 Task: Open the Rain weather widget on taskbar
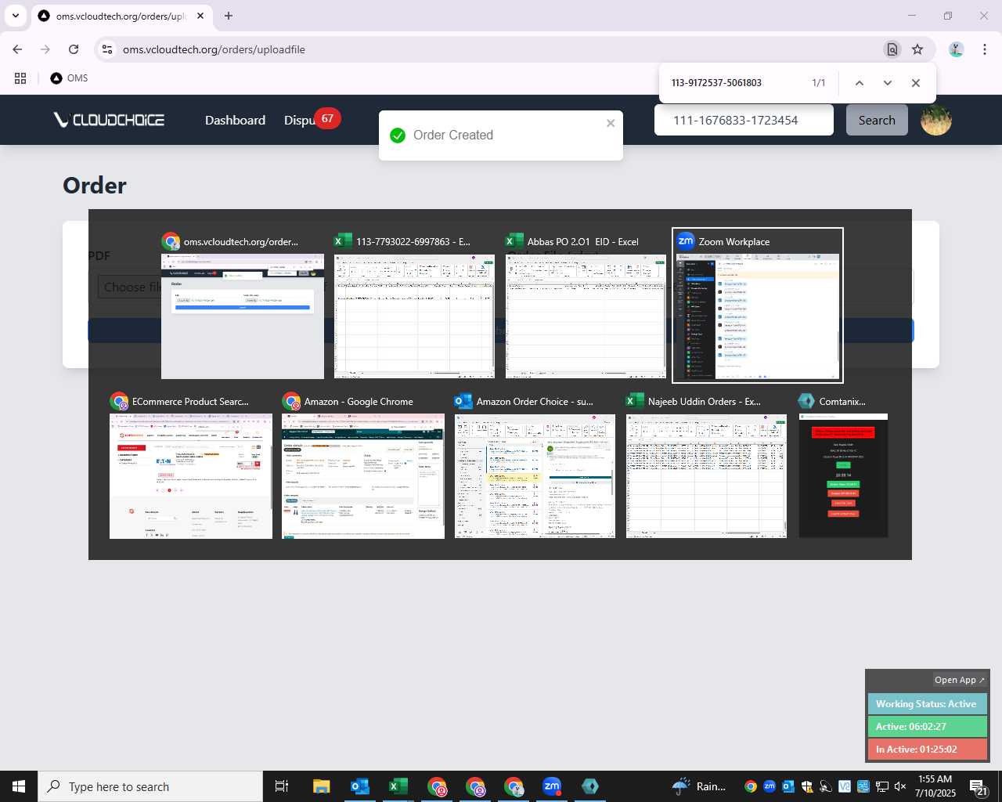click(x=699, y=786)
